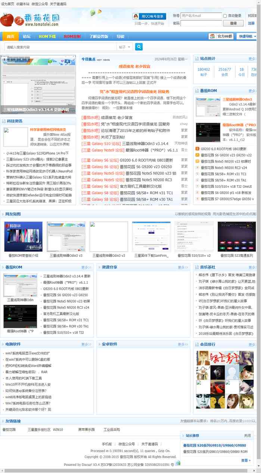Click the 登录 login button
Screen dimensions: 261x473
(233, 23)
